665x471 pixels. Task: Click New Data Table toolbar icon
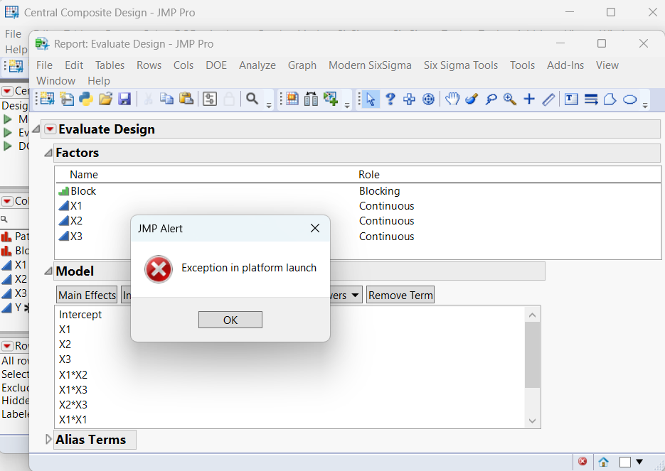coord(47,99)
